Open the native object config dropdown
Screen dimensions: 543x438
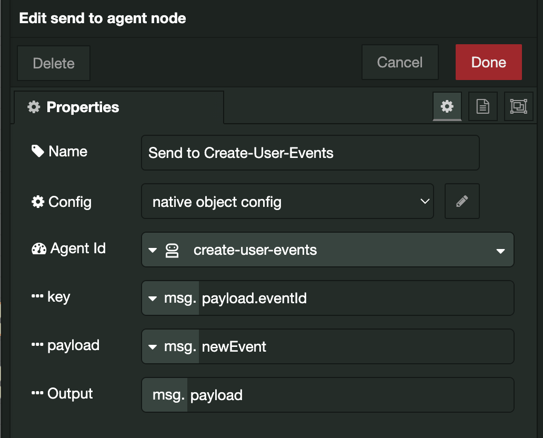point(287,201)
